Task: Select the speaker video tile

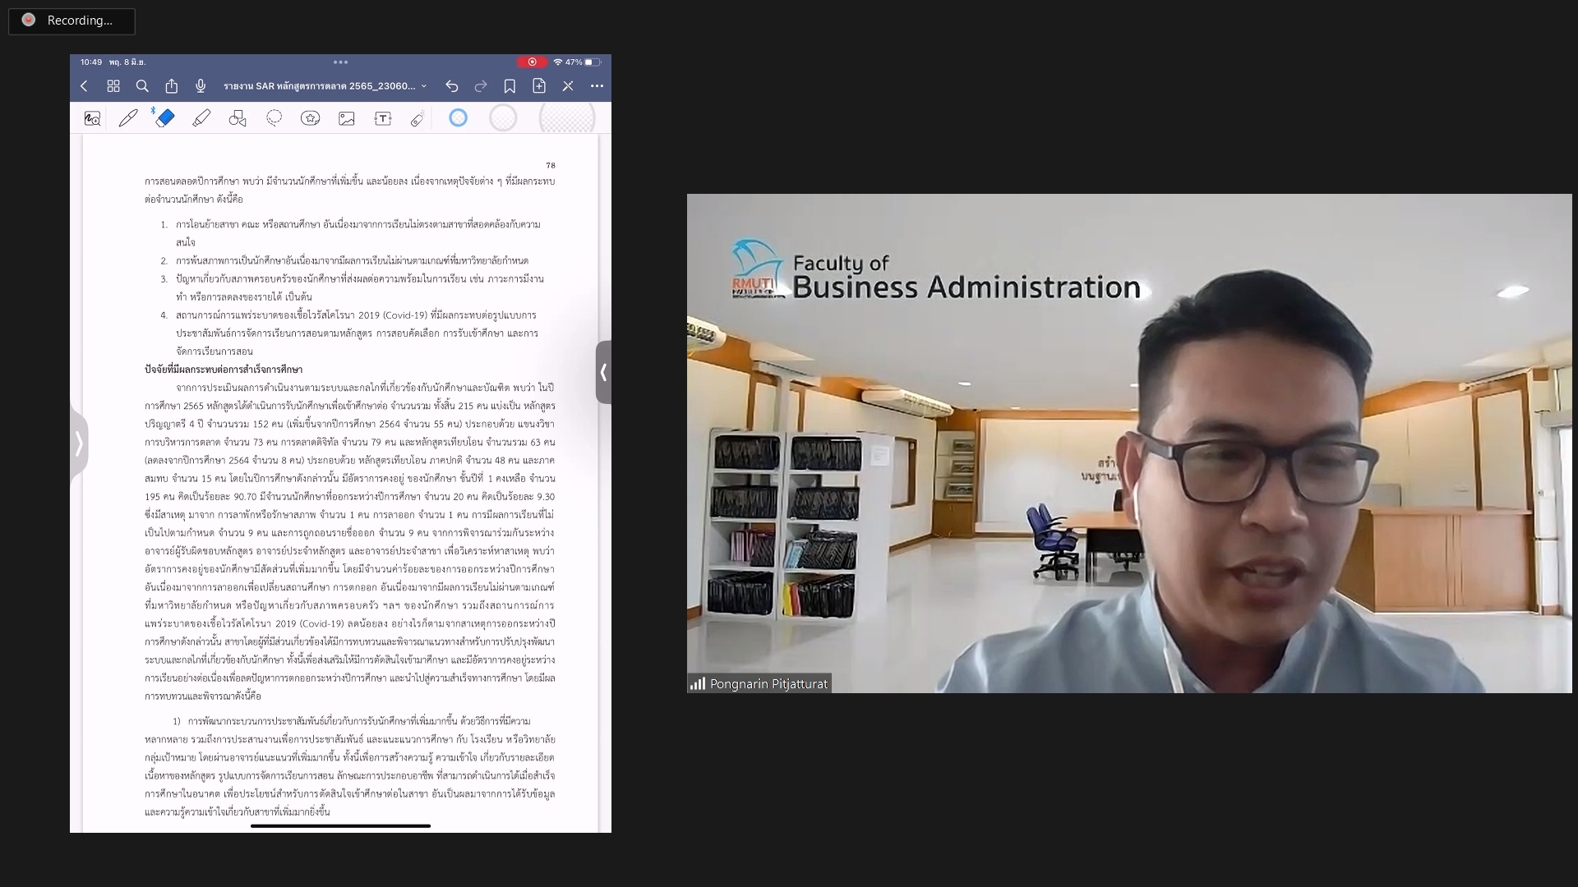Action: click(1129, 443)
